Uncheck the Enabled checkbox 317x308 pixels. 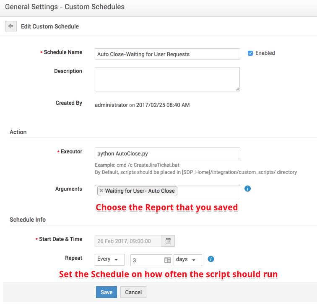[250, 53]
